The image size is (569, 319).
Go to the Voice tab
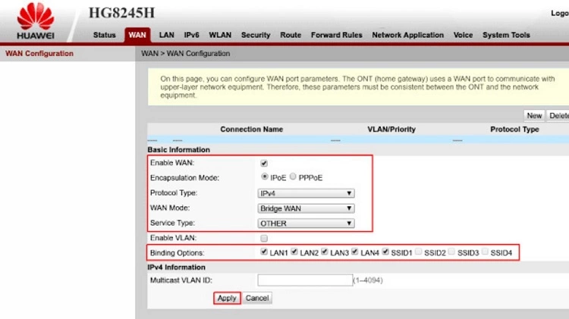pos(463,35)
